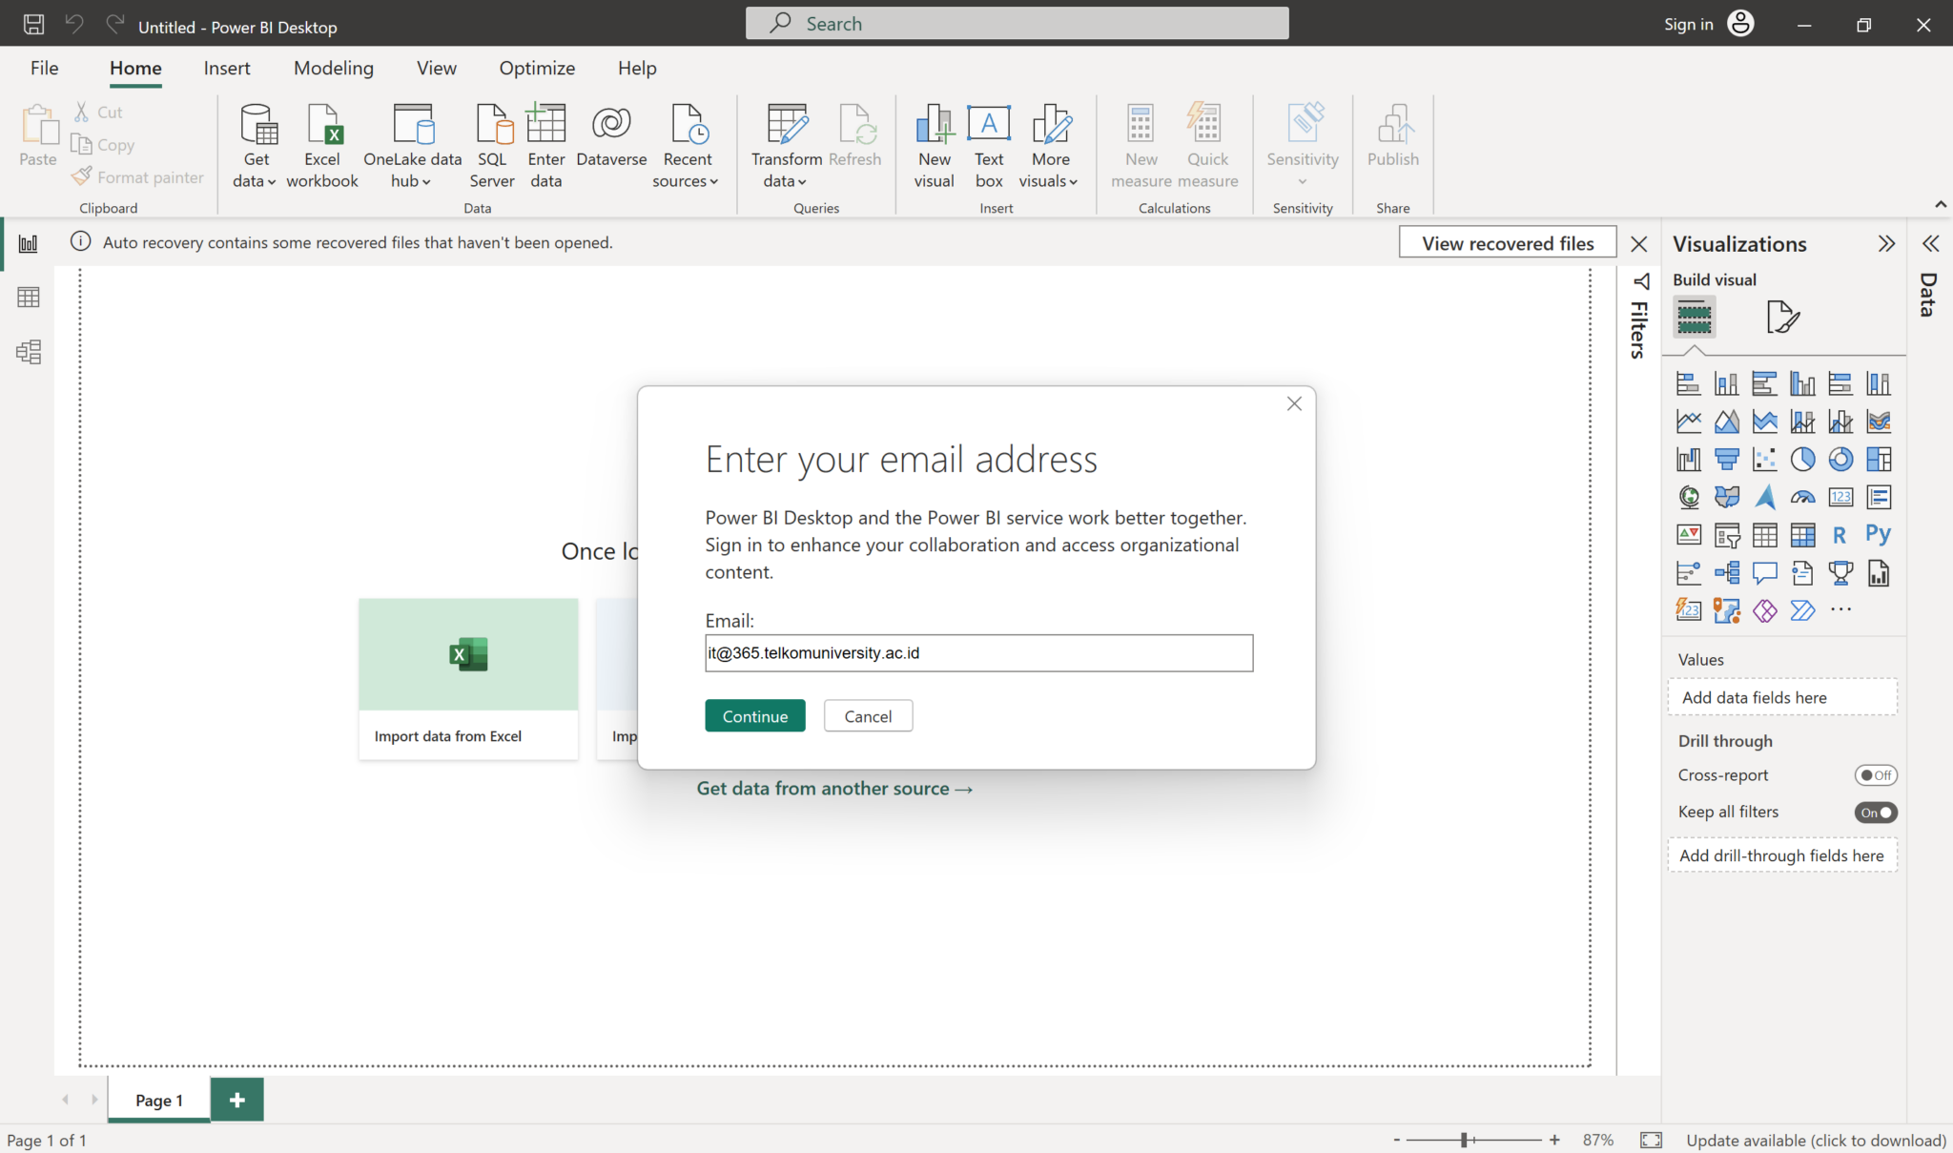Select the Gauge visualization
Screen dimensions: 1953x1153
click(x=1802, y=497)
